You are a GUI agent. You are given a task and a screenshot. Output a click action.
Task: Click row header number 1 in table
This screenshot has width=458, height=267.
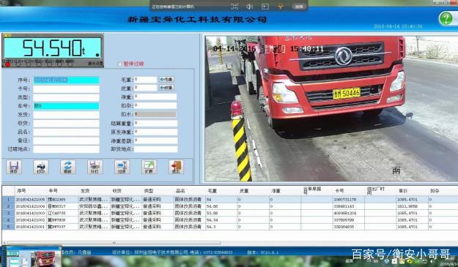tap(8, 200)
